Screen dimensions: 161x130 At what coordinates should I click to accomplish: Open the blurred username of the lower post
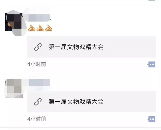coord(39,83)
